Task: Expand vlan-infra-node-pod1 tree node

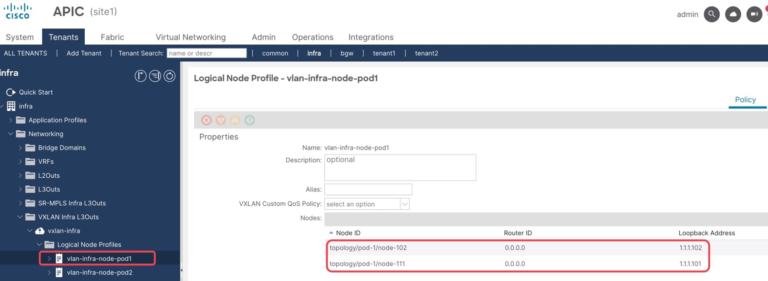Action: (x=49, y=259)
